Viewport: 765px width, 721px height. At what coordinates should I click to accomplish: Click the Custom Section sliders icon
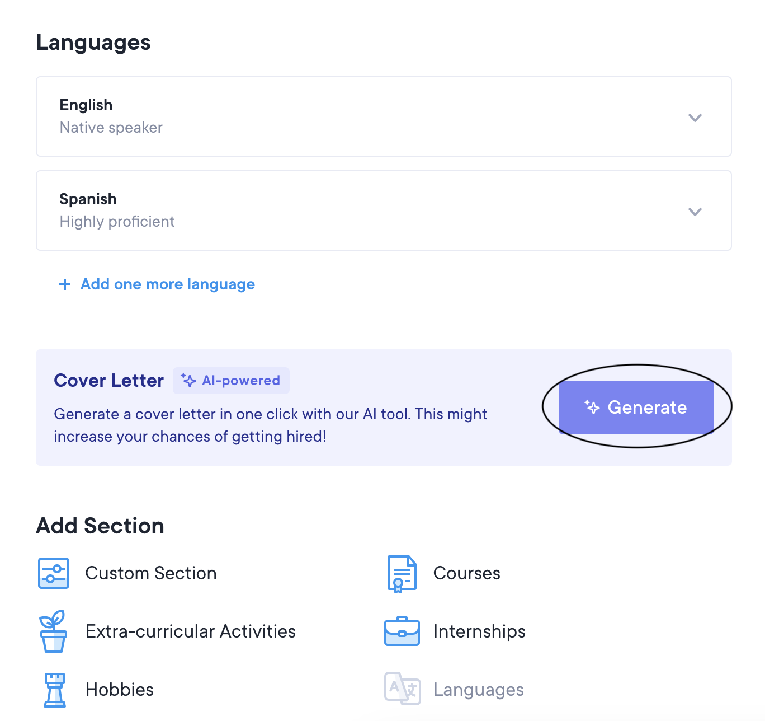54,573
